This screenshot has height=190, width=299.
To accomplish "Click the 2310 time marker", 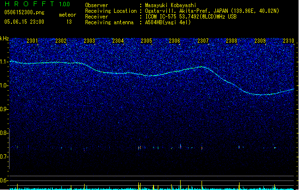I will (x=289, y=41).
